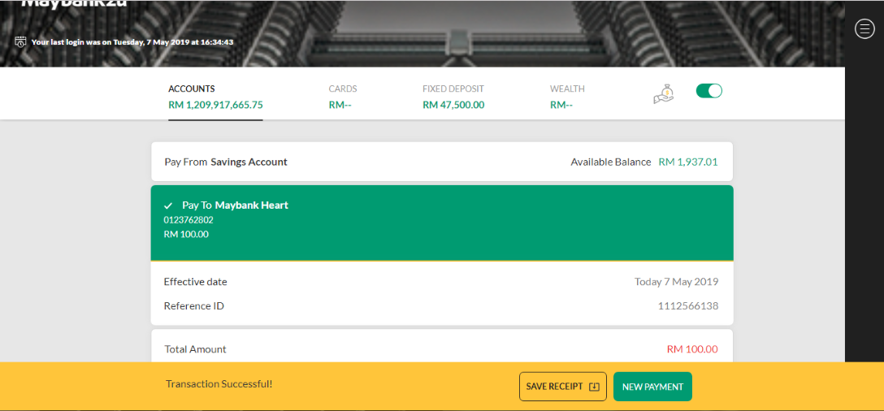This screenshot has width=884, height=411.
Task: Click the Accounts total RM 1,209,917,665.75
Action: (x=215, y=105)
